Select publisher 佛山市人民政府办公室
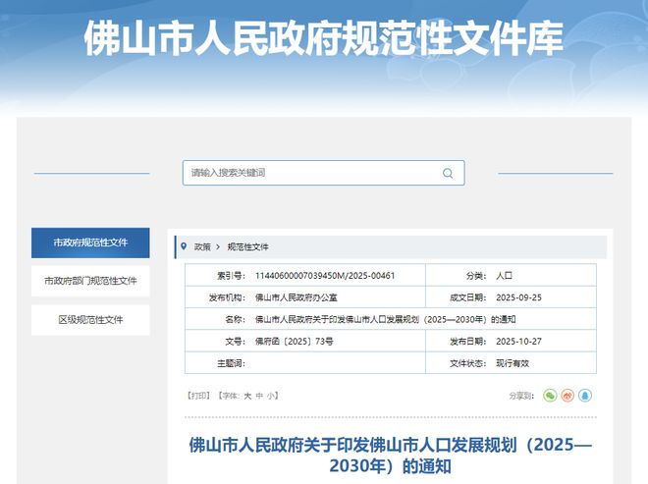This screenshot has width=648, height=484. 296,297
